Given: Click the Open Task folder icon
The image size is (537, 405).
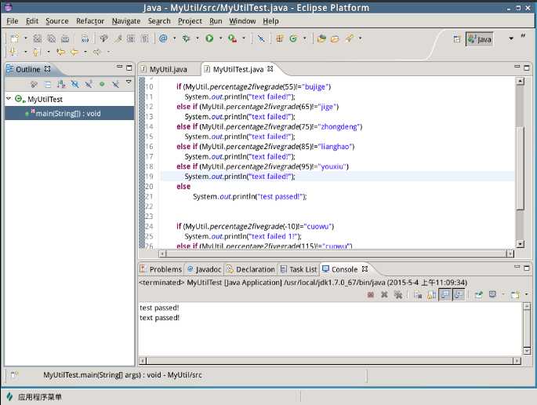Looking at the screenshot, I should pos(335,38).
